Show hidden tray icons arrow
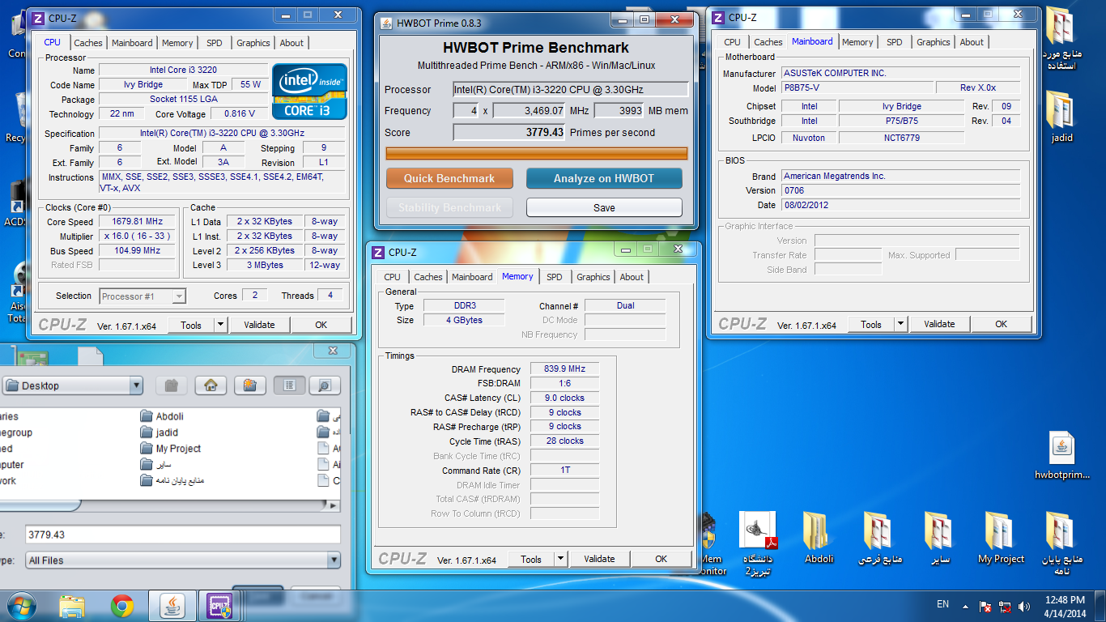 964,606
